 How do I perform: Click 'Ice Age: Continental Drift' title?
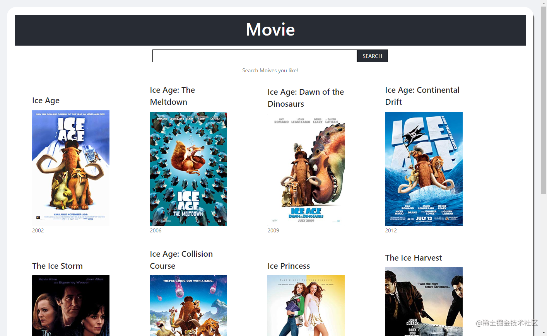click(x=422, y=96)
